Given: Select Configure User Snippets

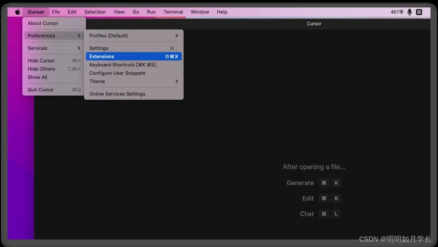Looking at the screenshot, I should pyautogui.click(x=134, y=73).
